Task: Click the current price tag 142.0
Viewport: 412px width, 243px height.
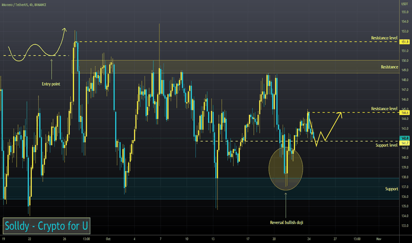Action: click(x=404, y=138)
